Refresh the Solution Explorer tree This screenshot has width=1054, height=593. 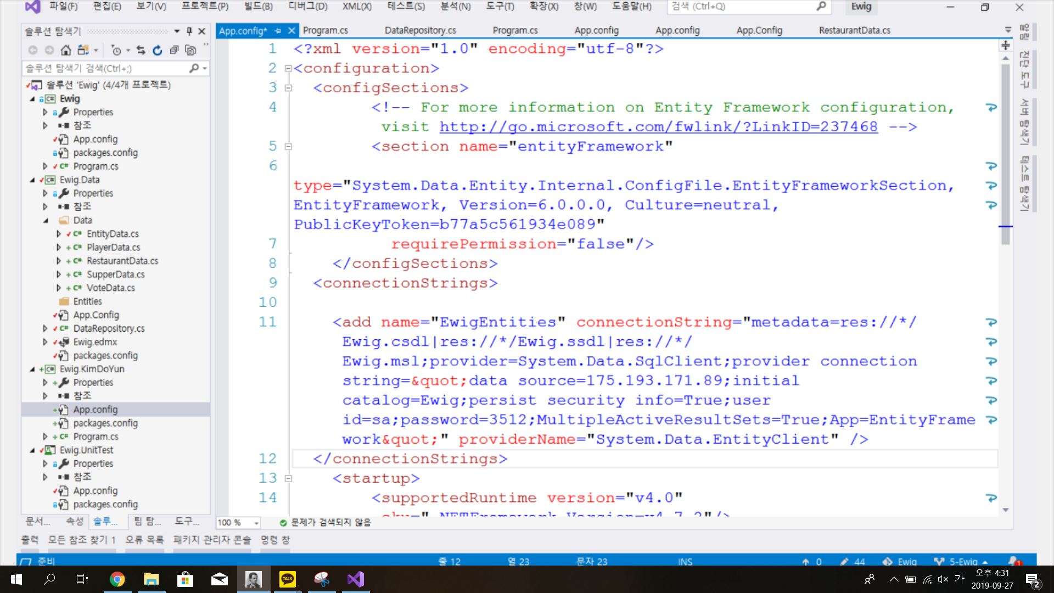coord(158,51)
